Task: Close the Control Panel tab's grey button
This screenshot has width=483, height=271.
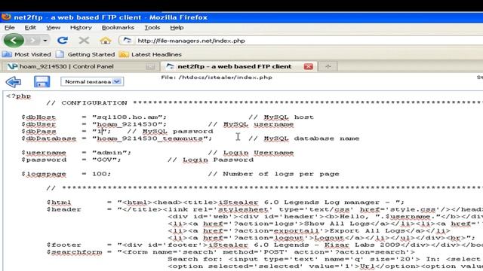Action: (x=150, y=66)
